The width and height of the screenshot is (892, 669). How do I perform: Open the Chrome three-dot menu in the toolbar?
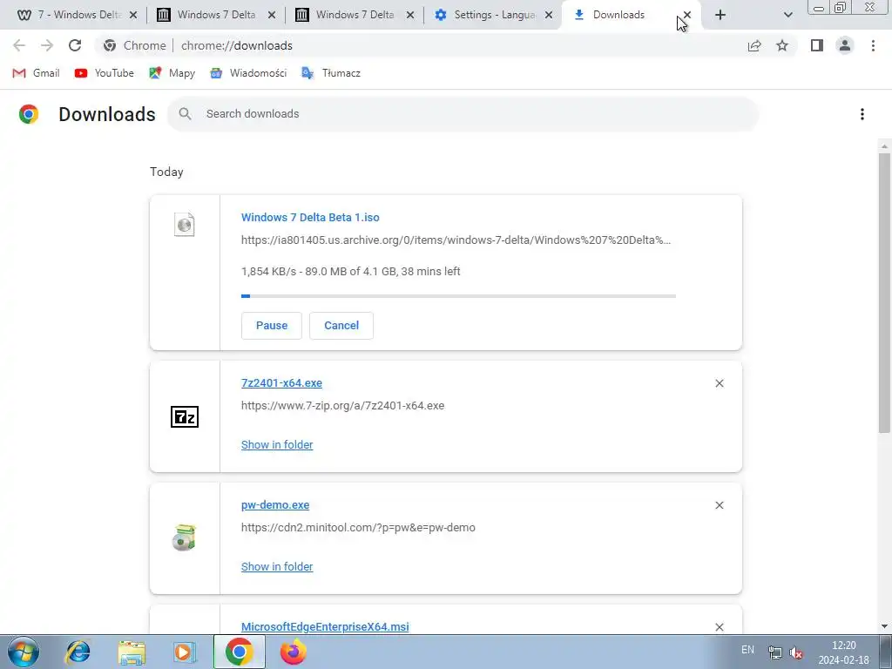873,45
